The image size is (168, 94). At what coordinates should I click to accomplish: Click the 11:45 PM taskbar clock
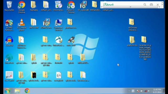pyautogui.click(x=157, y=91)
